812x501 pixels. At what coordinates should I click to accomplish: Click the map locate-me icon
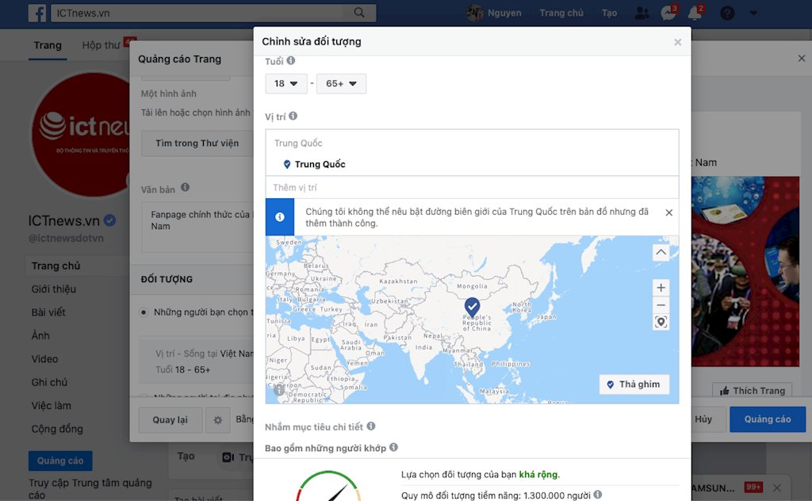click(x=661, y=322)
